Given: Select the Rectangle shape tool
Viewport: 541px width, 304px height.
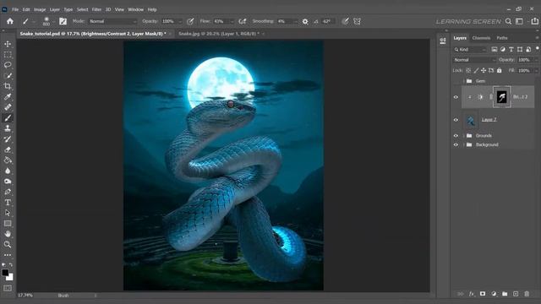Looking at the screenshot, I should [x=8, y=224].
